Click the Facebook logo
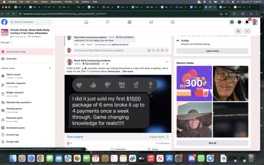The image size is (264, 165). coord(4,22)
